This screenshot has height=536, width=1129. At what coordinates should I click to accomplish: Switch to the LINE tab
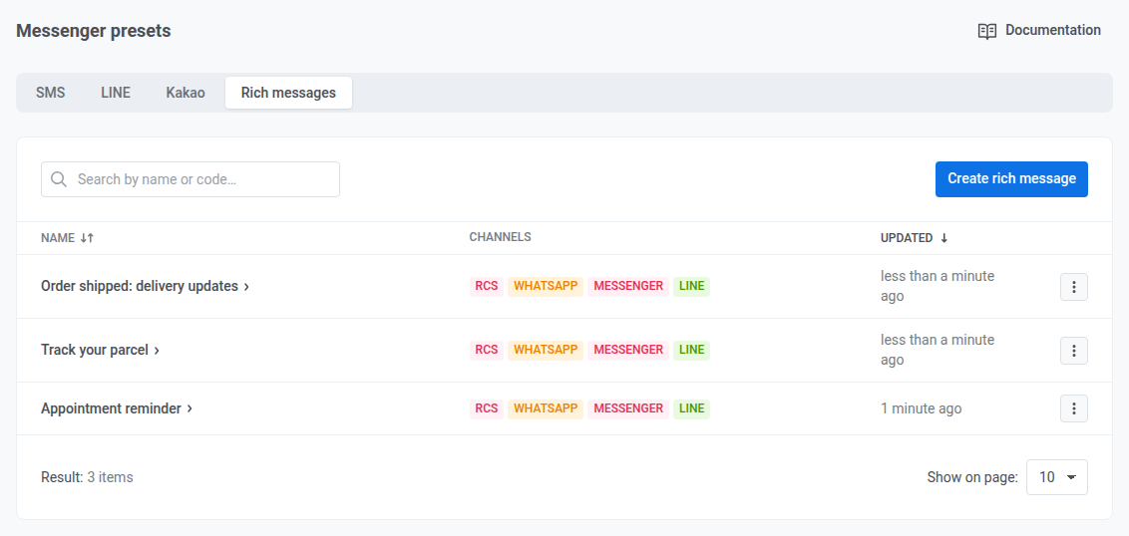coord(116,93)
